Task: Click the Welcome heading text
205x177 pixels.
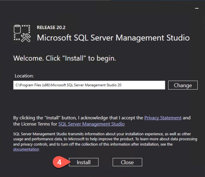Action: (x=65, y=58)
